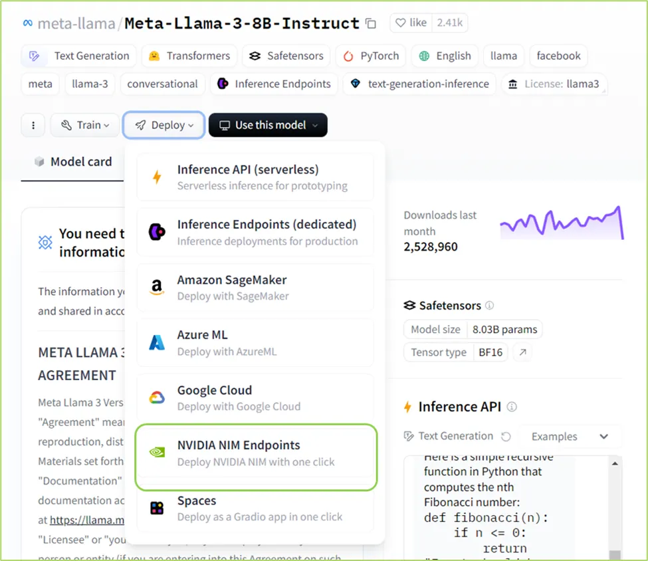648x561 pixels.
Task: Click the 8.03B params model size
Action: [504, 330]
